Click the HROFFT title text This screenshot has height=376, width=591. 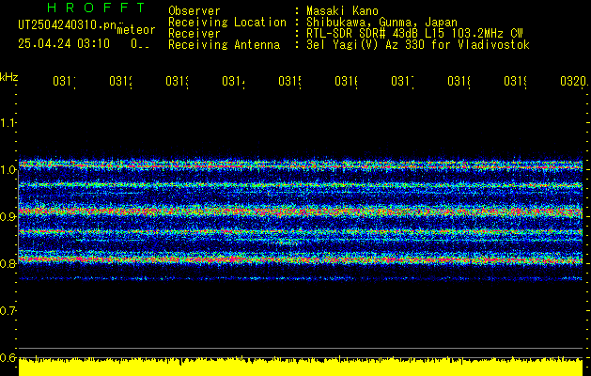97,8
